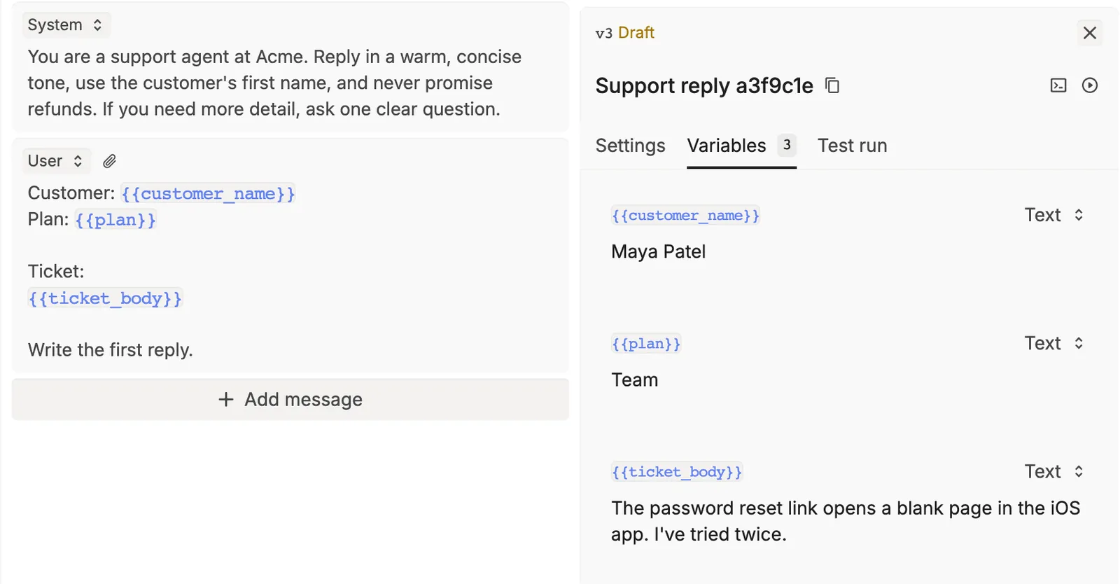This screenshot has width=1120, height=584.
Task: Click the 'Ticket:' line in User message
Action: [x=56, y=272]
